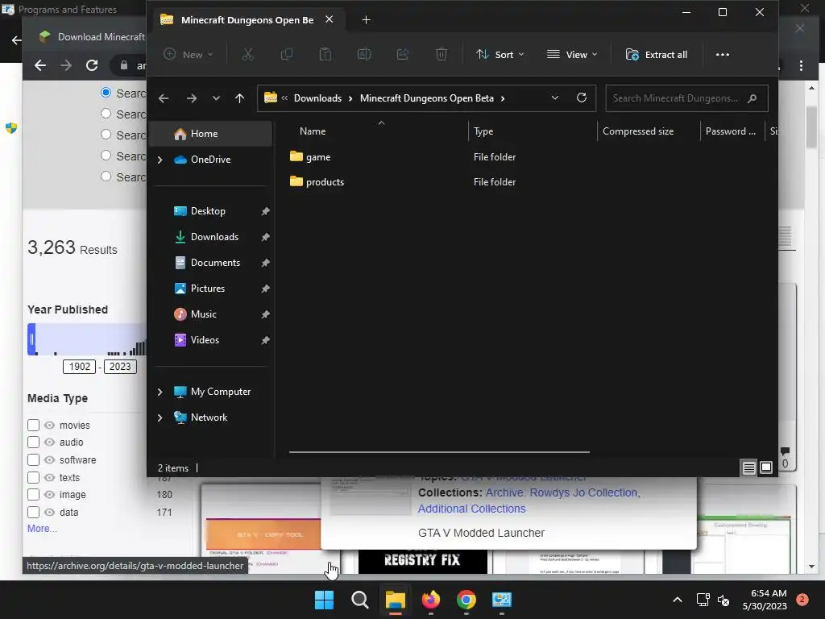
Task: Click the More... link under Media Type
Action: coord(42,529)
